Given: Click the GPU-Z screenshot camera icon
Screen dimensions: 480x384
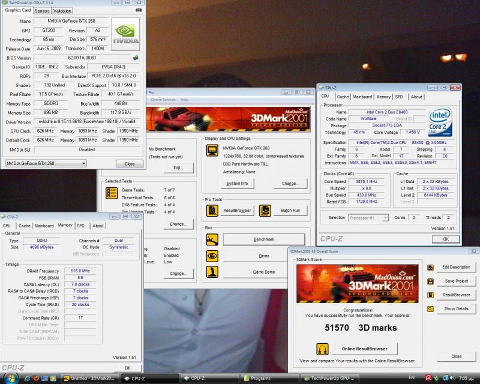Looking at the screenshot, I should click(139, 10).
